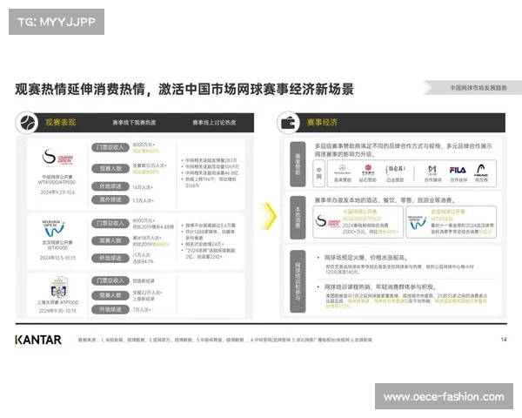Viewport: 522px width, 418px height.
Task: Click the 境外球迷 pill
Action: coord(110,199)
